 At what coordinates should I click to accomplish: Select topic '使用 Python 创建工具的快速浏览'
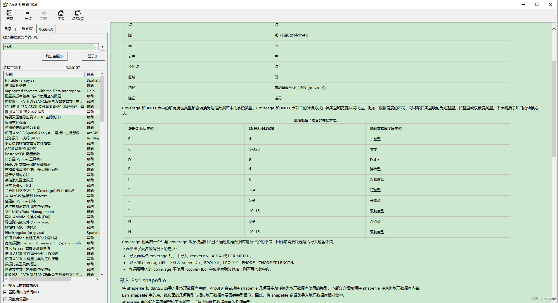[31, 238]
